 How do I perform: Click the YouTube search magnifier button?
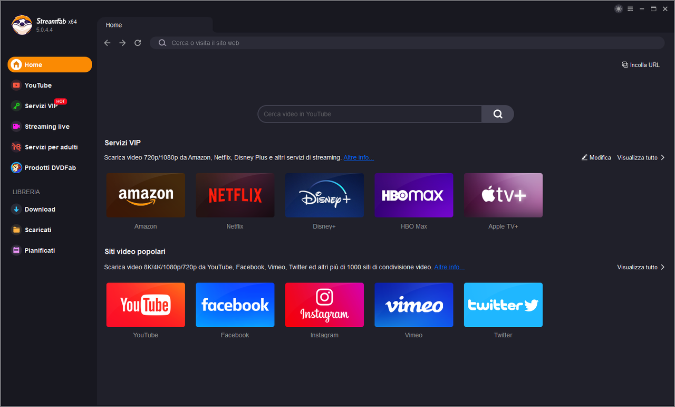[498, 114]
